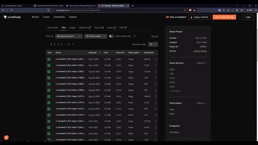The width and height of the screenshot is (258, 145).
Task: Click the CurseForge logo in the header
Action: [12, 17]
